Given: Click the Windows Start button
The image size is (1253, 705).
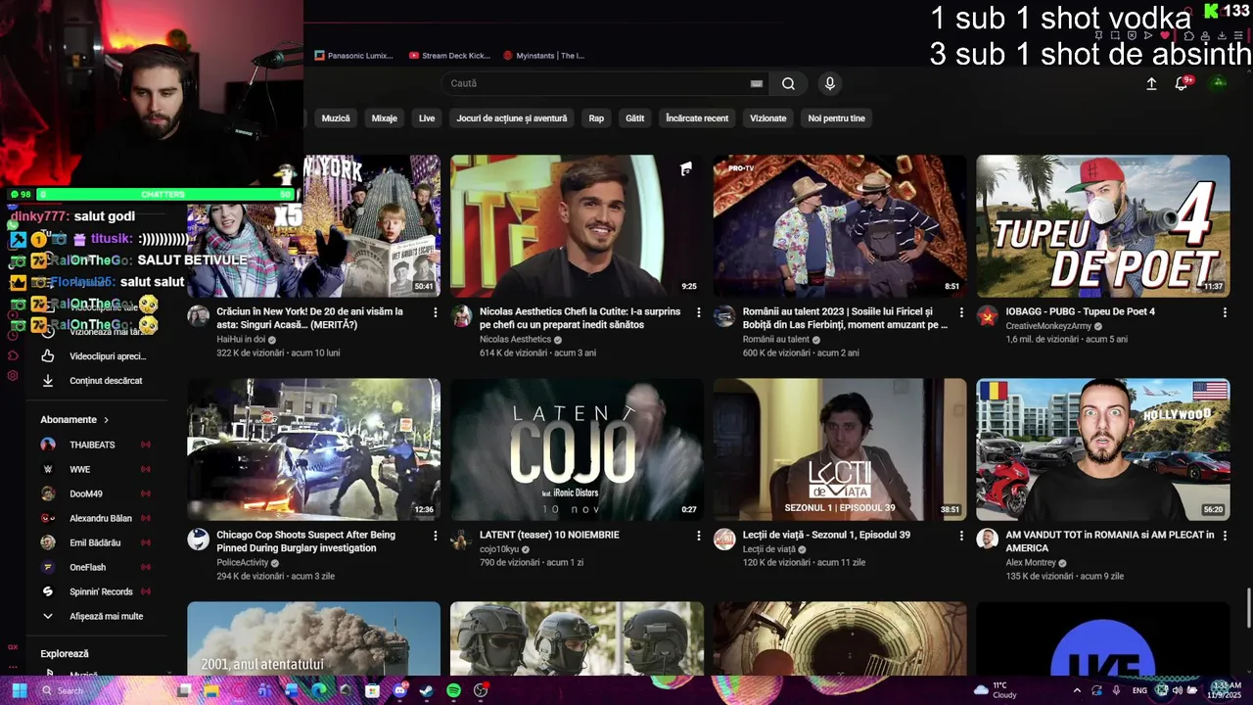Looking at the screenshot, I should (x=19, y=690).
